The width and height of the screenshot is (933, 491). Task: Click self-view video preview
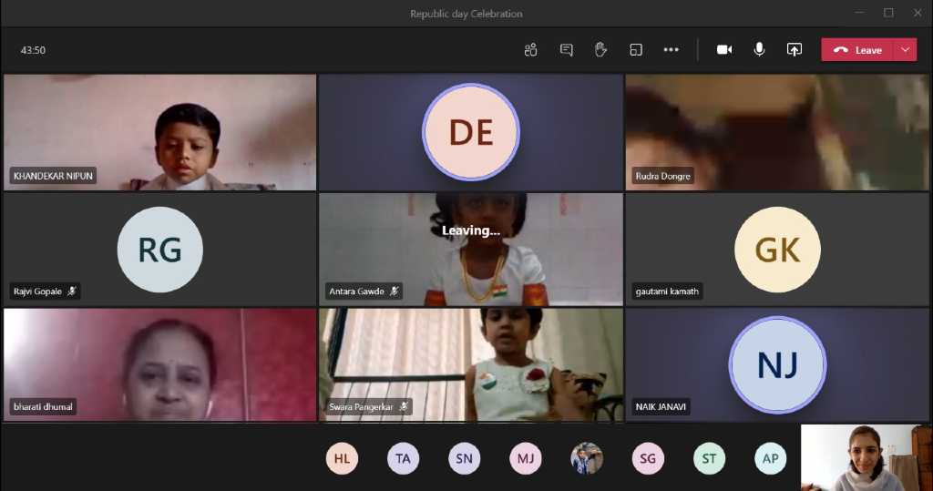[x=866, y=457]
